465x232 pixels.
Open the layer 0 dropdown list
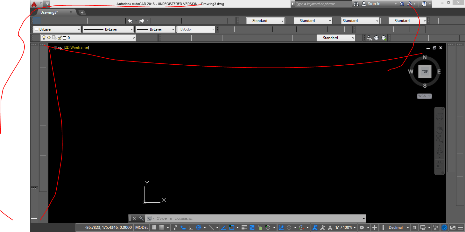[88, 38]
